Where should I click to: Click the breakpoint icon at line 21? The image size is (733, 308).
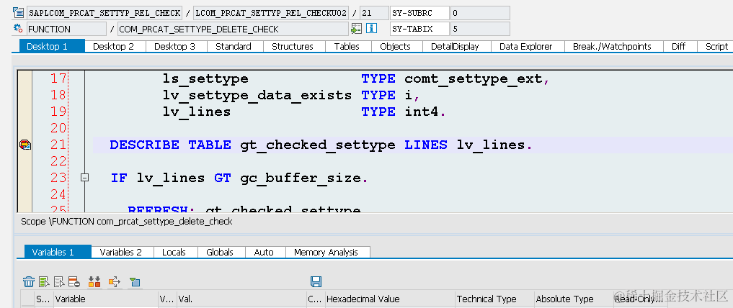25,145
